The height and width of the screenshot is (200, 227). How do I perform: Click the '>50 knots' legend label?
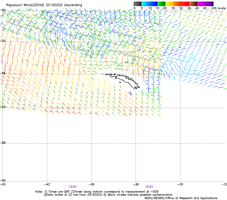[218, 8]
